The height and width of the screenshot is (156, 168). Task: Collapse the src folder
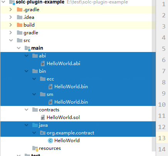[x=11, y=40]
